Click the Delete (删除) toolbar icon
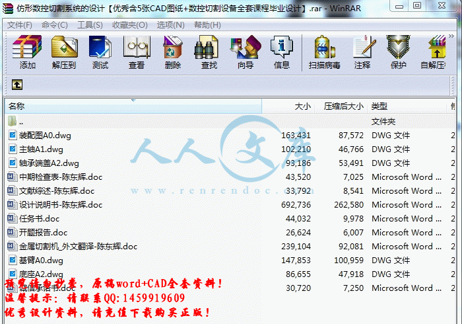The width and height of the screenshot is (462, 324). (173, 47)
